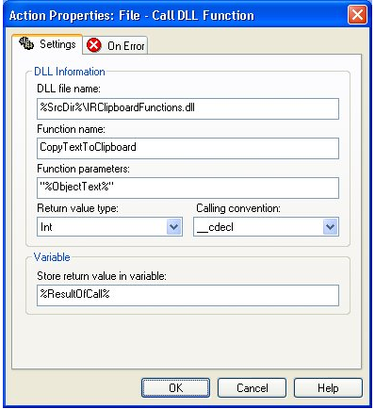375x409 pixels.
Task: Click the 'Function parameters:' label
Action: (83, 169)
